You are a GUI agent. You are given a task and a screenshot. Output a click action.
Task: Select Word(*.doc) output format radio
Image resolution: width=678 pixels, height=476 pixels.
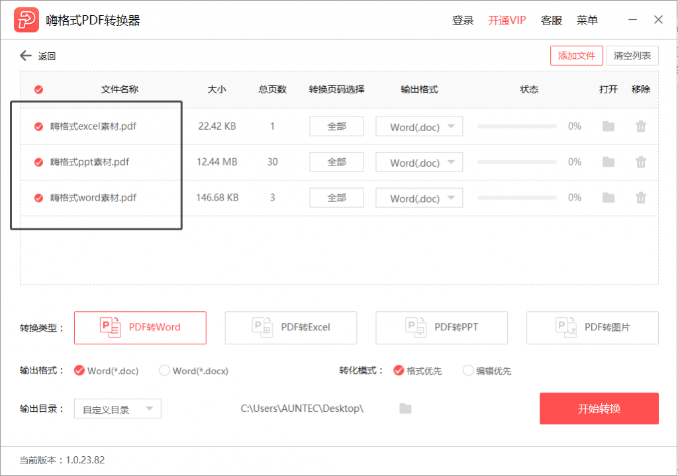pos(79,371)
